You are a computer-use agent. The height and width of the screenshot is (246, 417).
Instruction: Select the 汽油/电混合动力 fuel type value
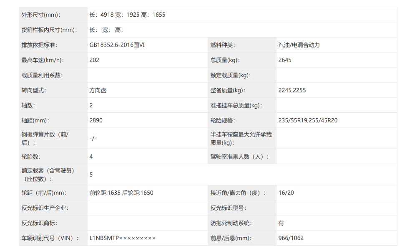[x=299, y=45]
